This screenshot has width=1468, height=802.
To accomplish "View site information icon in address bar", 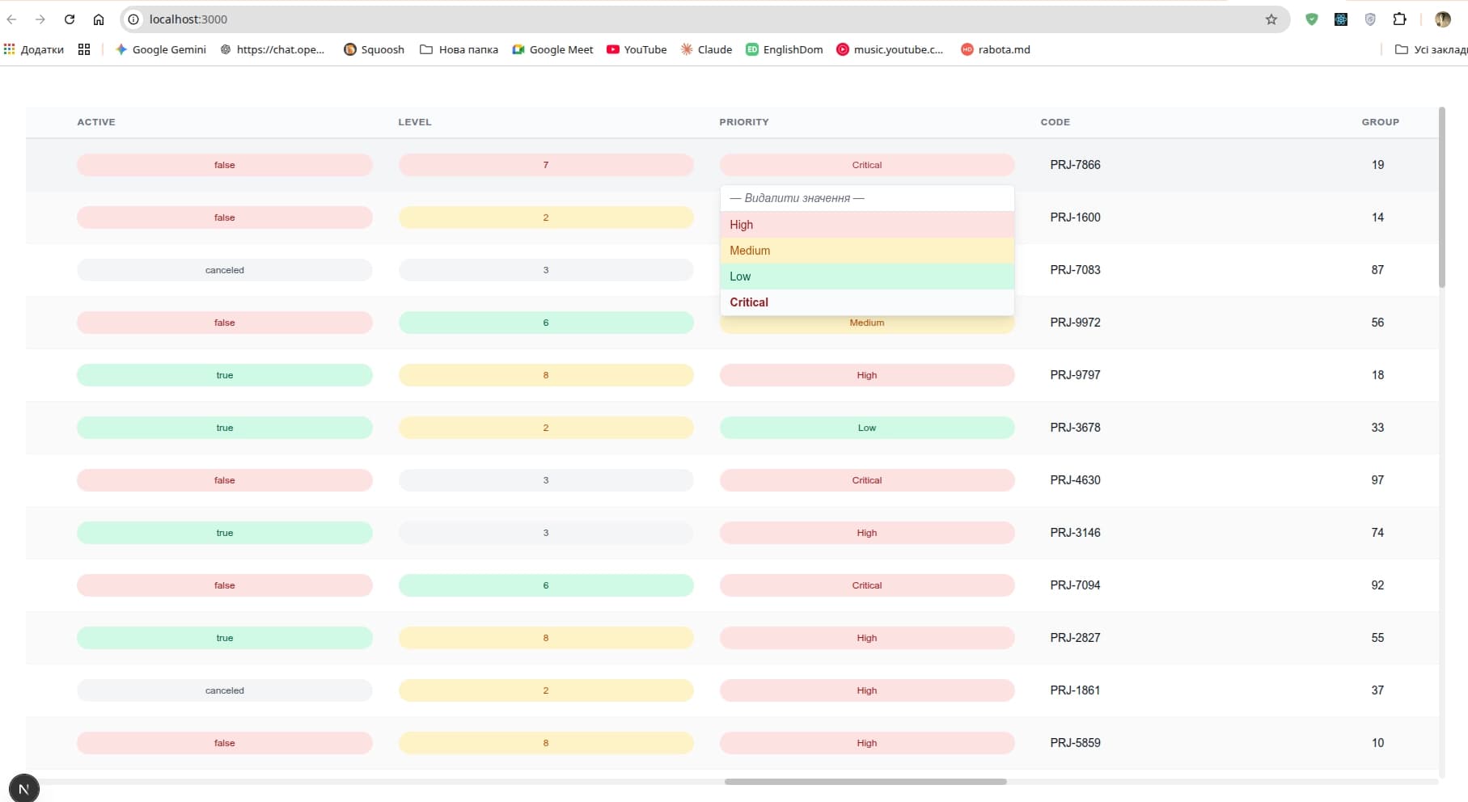I will coord(134,19).
